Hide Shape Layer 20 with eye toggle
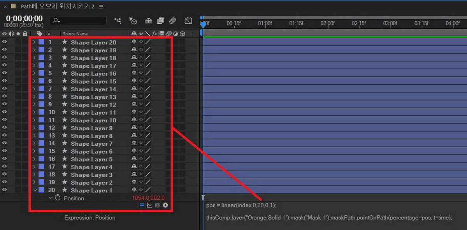Screen dimensions: 467x230 pyautogui.click(x=5, y=42)
